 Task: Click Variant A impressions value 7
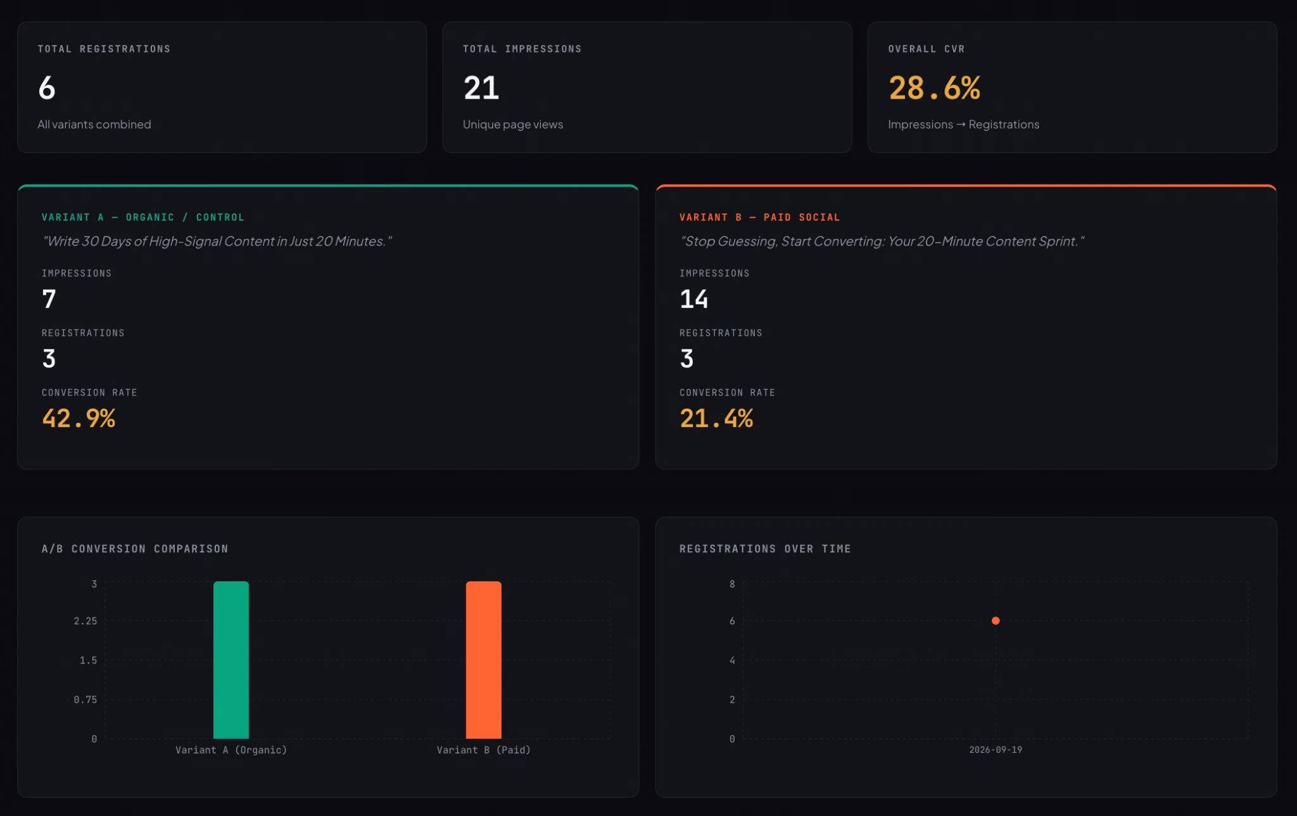(49, 299)
